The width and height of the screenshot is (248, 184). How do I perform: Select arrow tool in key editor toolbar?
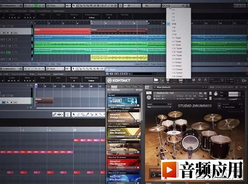tap(74, 114)
